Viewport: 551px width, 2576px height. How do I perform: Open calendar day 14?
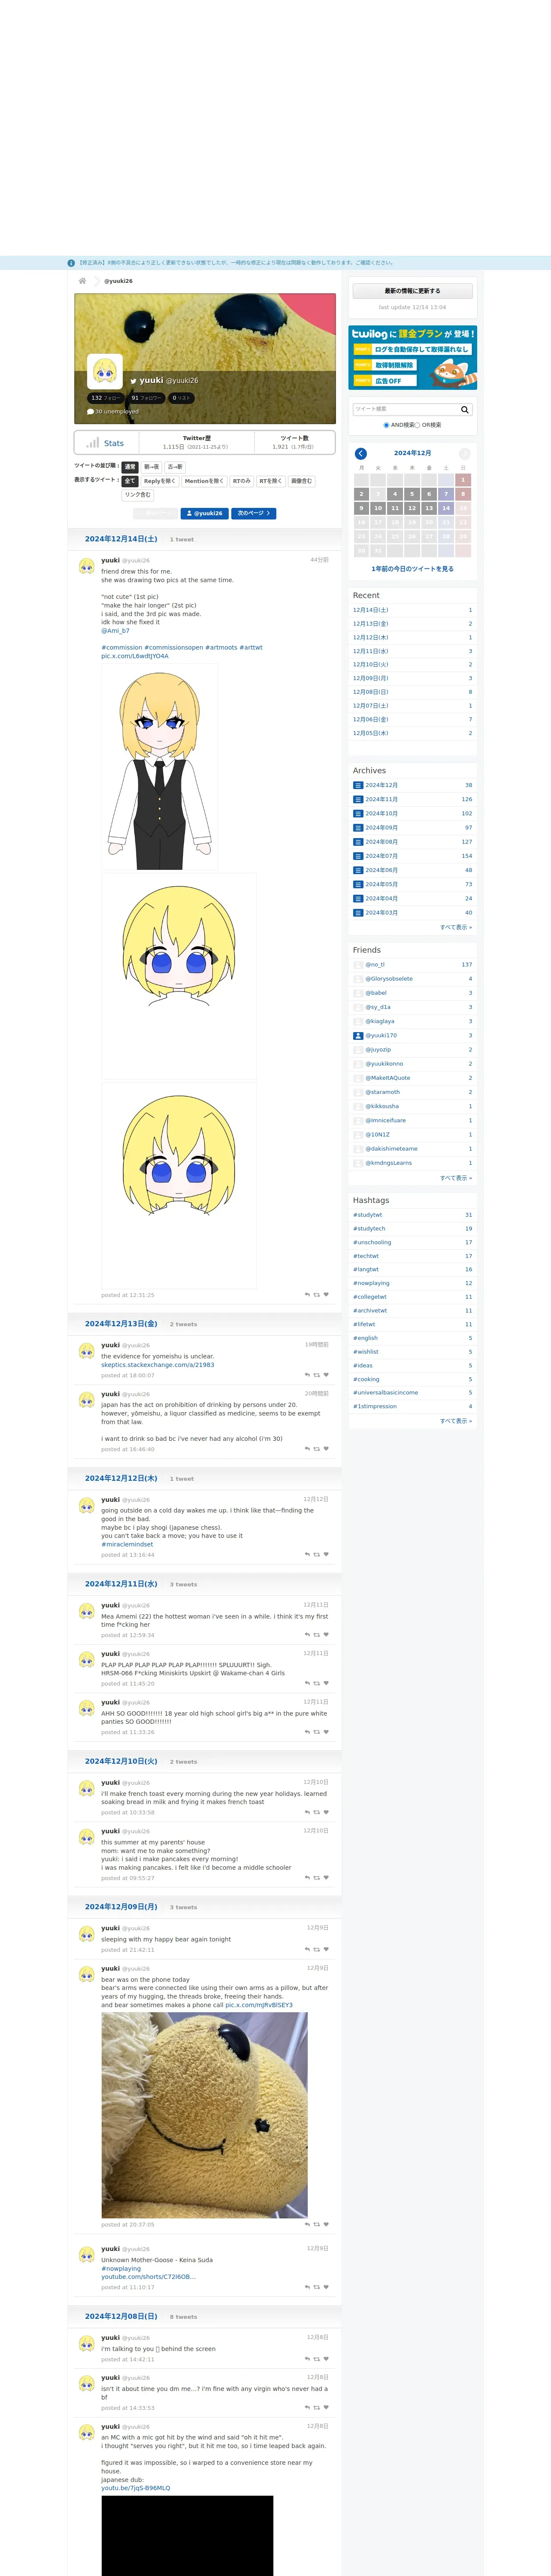pyautogui.click(x=446, y=508)
